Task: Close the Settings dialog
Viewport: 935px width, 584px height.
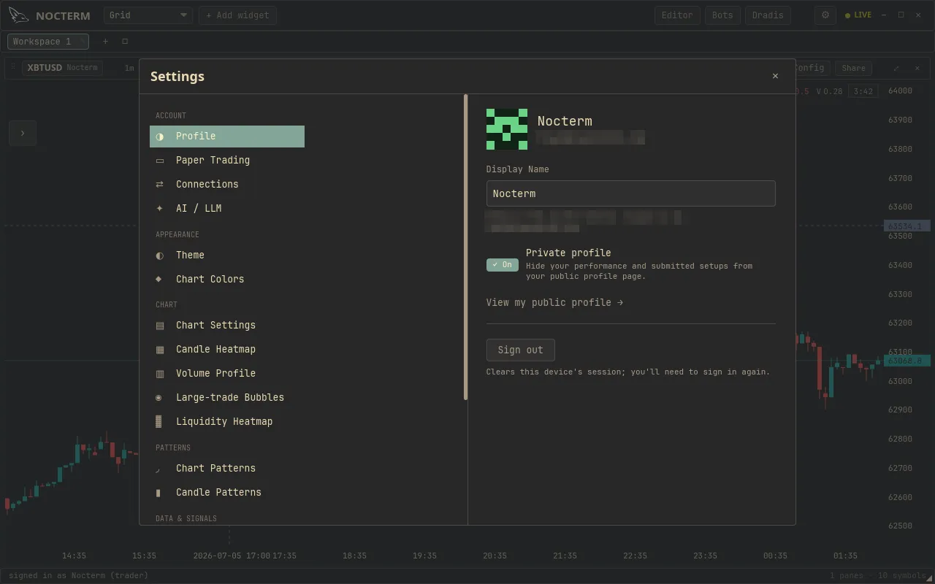Action: pos(775,76)
